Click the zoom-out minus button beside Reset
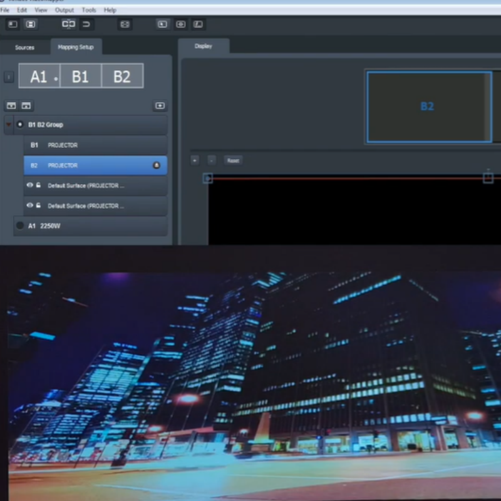The width and height of the screenshot is (501, 501). click(212, 160)
